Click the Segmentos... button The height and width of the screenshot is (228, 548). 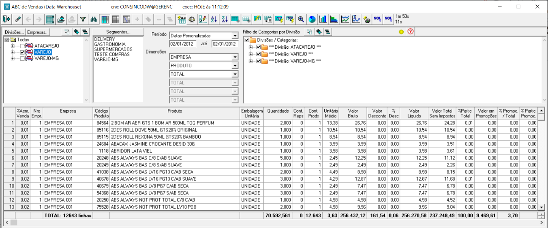coord(118,32)
